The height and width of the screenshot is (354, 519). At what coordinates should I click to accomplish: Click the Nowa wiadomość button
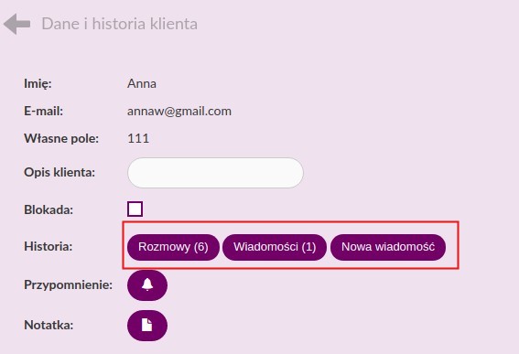coord(388,247)
